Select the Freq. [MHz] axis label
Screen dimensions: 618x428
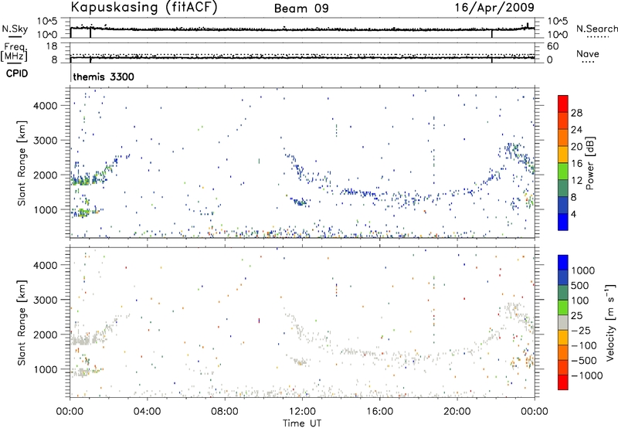(x=14, y=53)
